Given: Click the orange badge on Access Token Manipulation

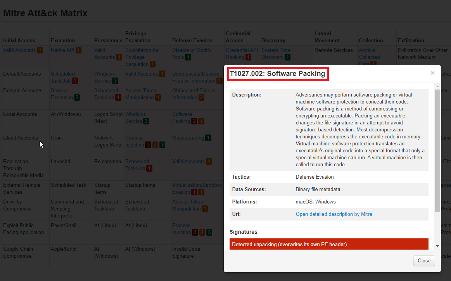Looking at the screenshot, I should [157, 97].
